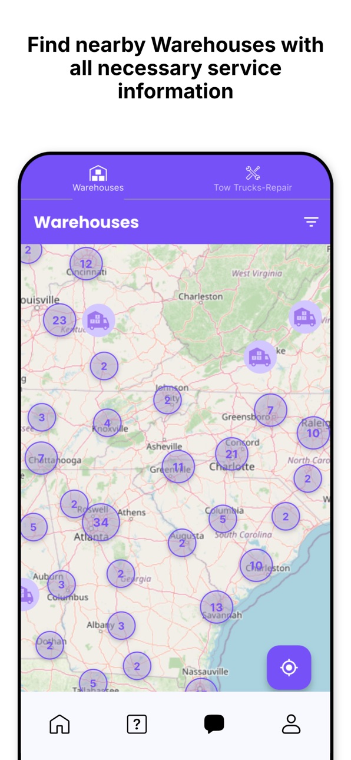Select warehouse truck marker at far right edge
The width and height of the screenshot is (351, 760).
click(x=305, y=318)
